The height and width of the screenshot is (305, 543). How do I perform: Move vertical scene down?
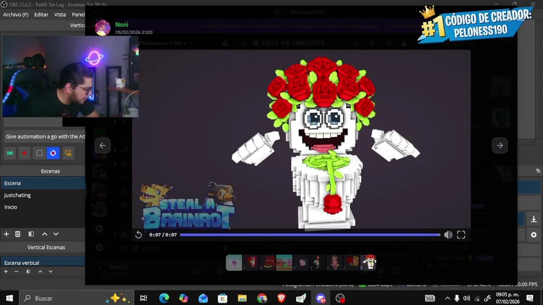pyautogui.click(x=50, y=272)
